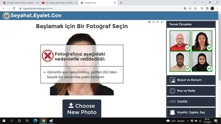Switch to the DV2024 Sohbet Odası tab
The image size is (221, 124).
coord(20,3)
